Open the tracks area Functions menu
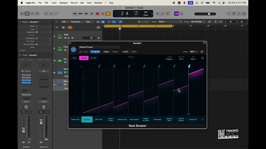This screenshot has height=149, width=266. (x=77, y=22)
